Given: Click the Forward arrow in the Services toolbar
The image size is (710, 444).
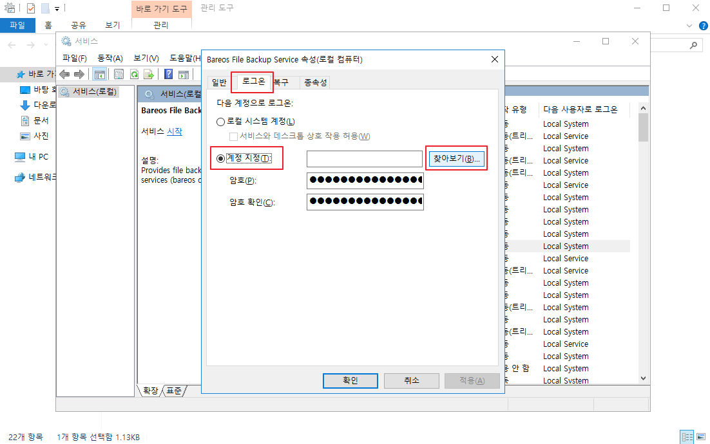Looking at the screenshot, I should point(79,74).
